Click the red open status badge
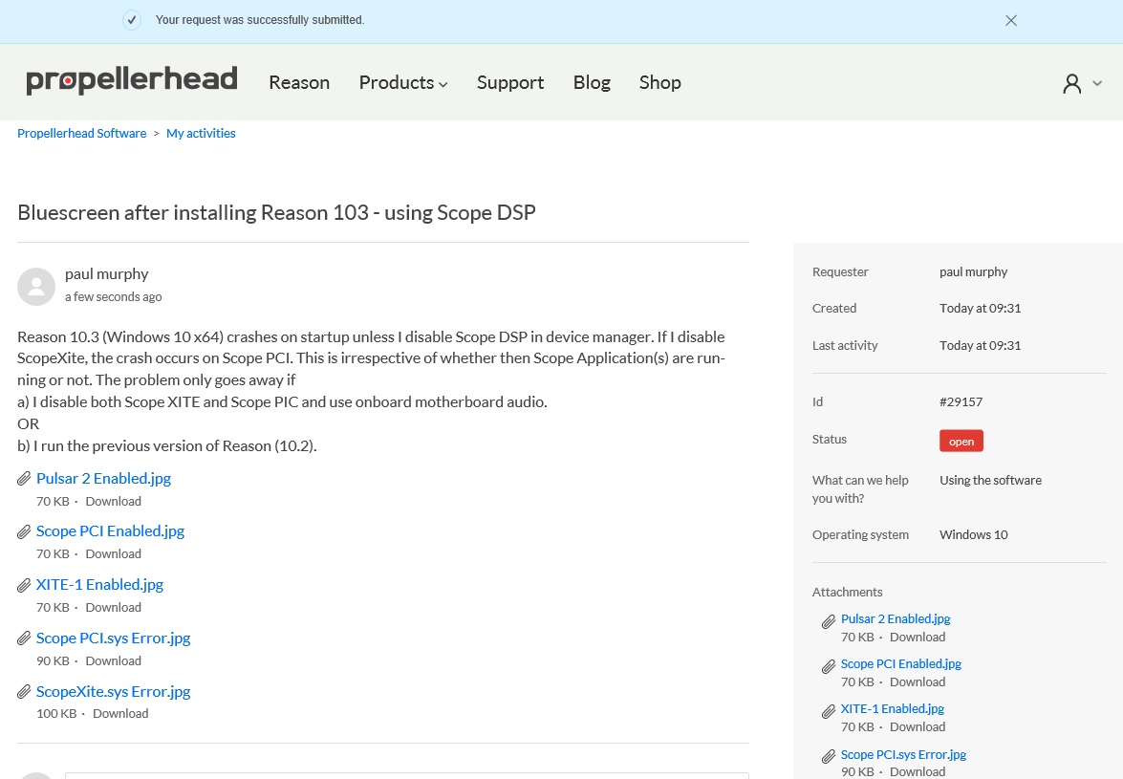 coord(961,441)
